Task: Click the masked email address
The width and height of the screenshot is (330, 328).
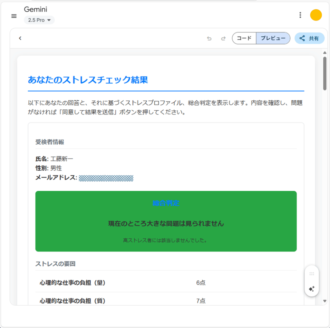Action: click(x=106, y=178)
